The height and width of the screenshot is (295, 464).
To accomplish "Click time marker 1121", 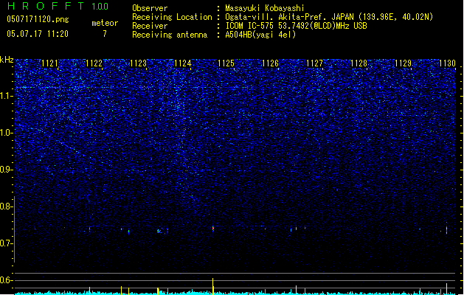I will tap(49, 63).
